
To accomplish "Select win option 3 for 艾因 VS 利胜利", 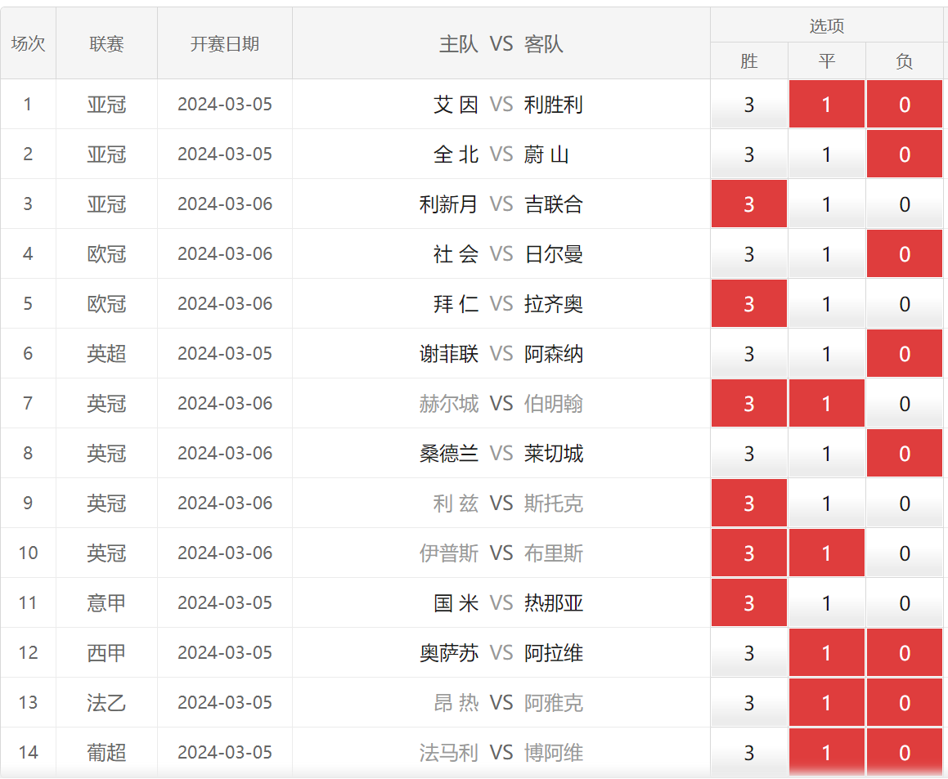I will tap(748, 104).
